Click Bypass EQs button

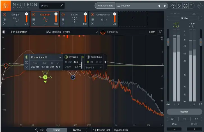pos(121,130)
